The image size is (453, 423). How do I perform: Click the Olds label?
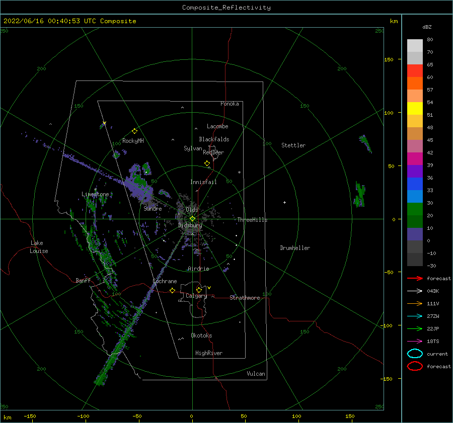point(192,210)
